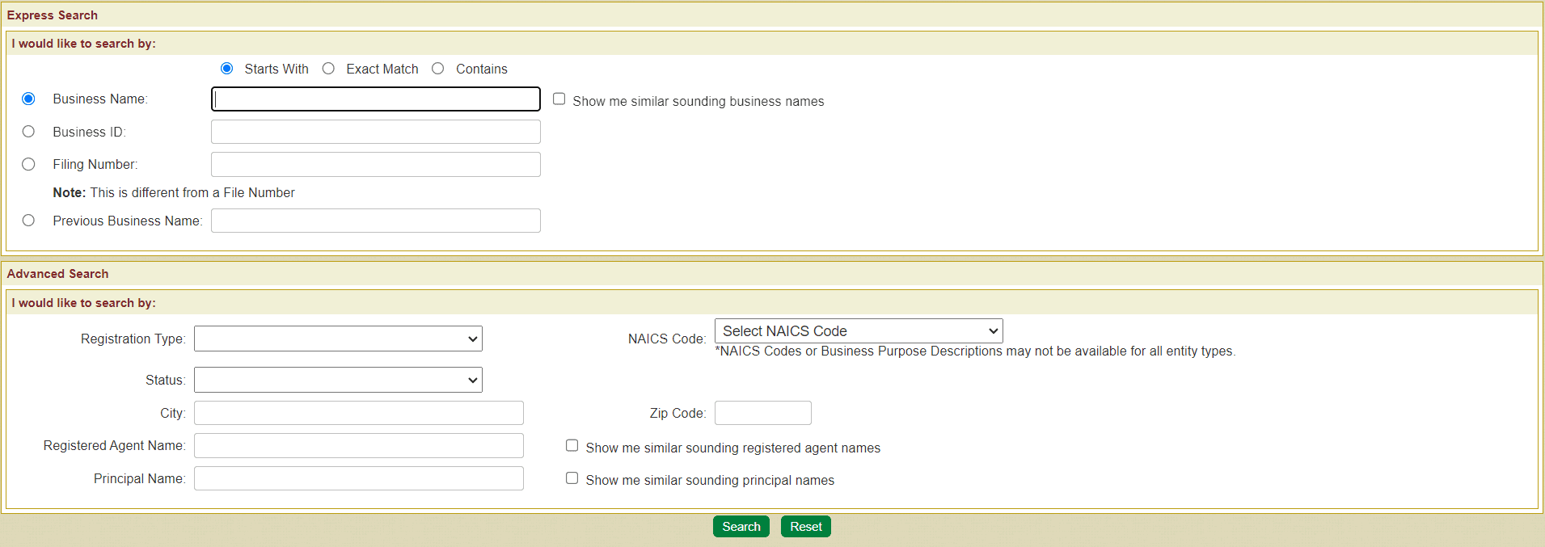Image resolution: width=1545 pixels, height=547 pixels.
Task: Open the Registration Type dropdown
Action: (x=338, y=339)
